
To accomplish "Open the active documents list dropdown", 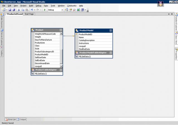I will [x=169, y=14].
